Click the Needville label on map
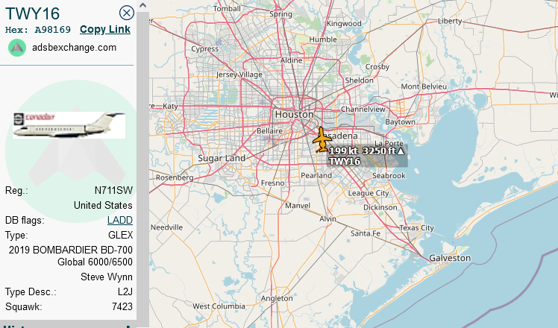The image size is (558, 328). pyautogui.click(x=166, y=227)
